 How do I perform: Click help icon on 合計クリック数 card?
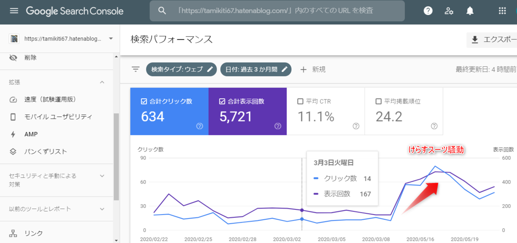point(199,126)
